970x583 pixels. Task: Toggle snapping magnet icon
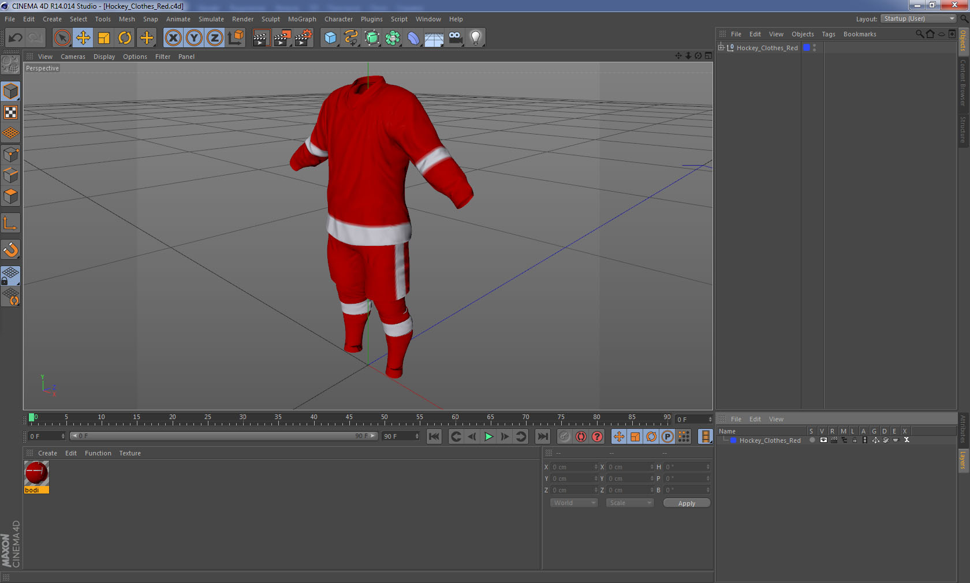tap(10, 249)
